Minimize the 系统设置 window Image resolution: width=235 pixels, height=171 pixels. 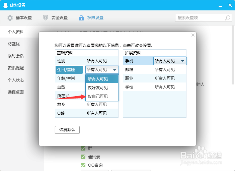220,6
